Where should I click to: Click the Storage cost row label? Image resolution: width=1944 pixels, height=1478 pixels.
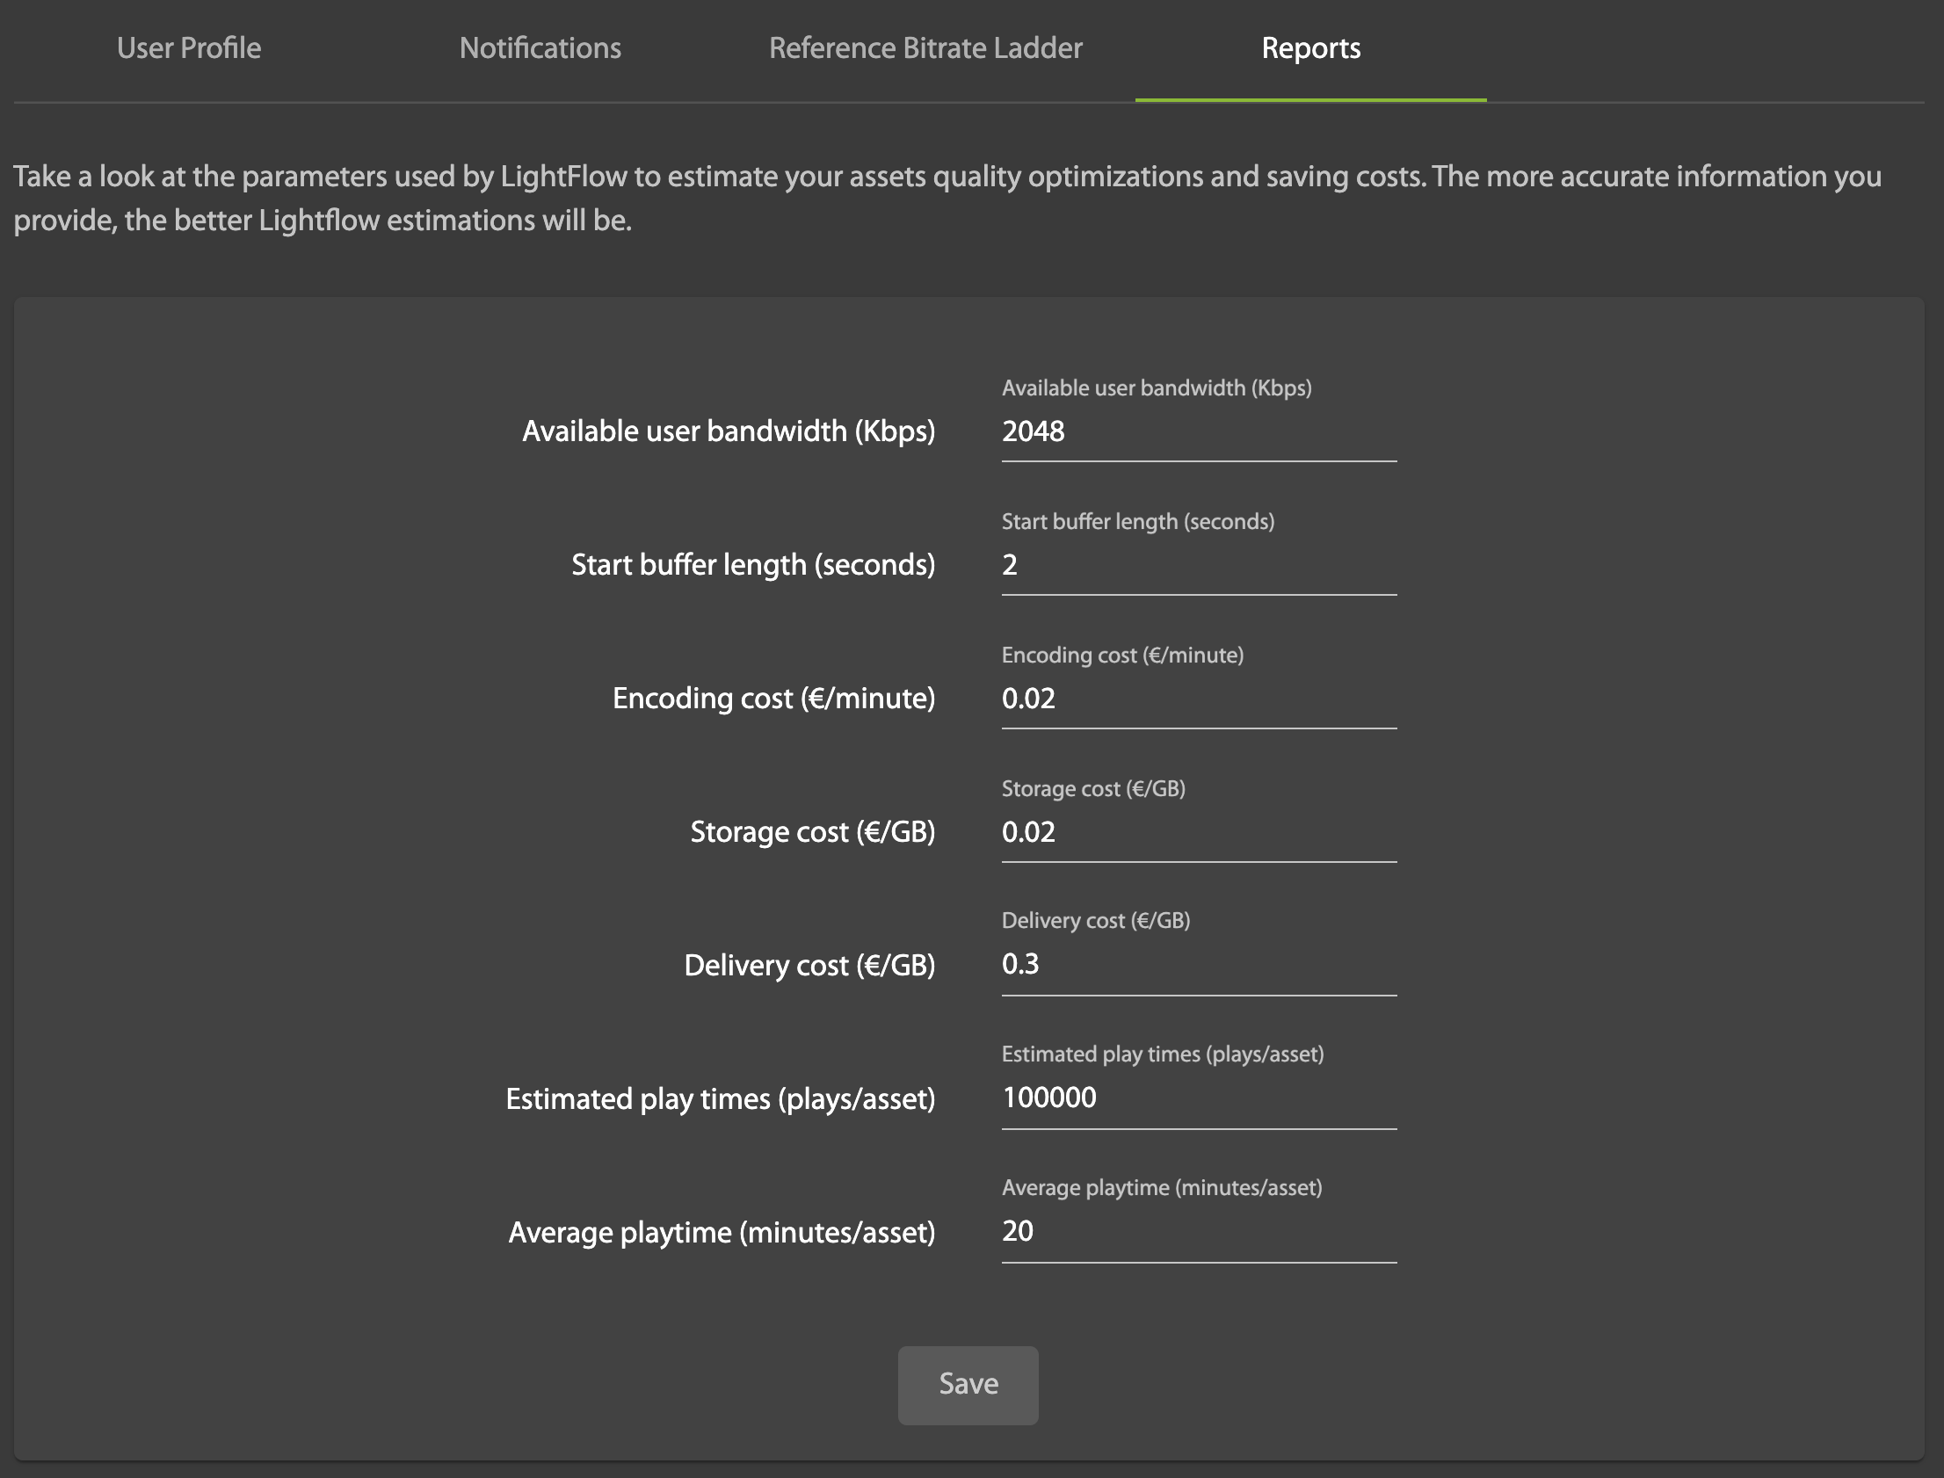coord(812,832)
